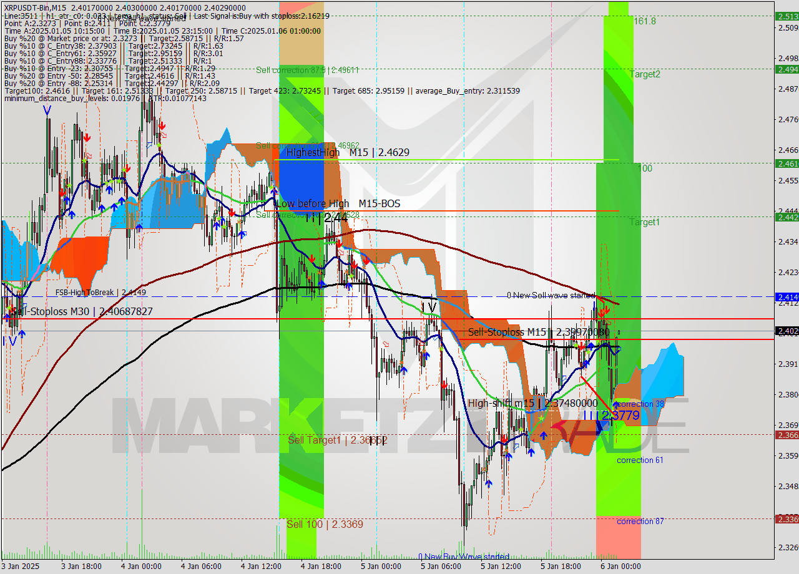
Task: Click the 2.326 price axis value
Action: coord(788,547)
